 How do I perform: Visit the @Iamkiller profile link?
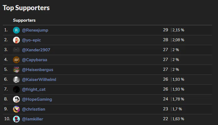coord(33,119)
